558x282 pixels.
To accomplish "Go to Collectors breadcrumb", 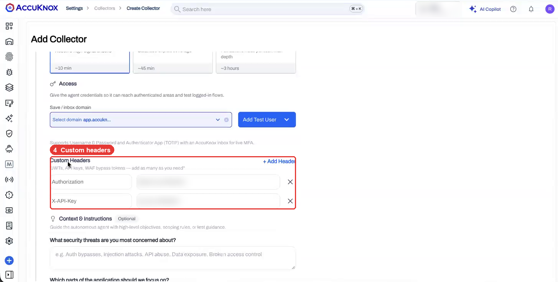I will coord(105,8).
